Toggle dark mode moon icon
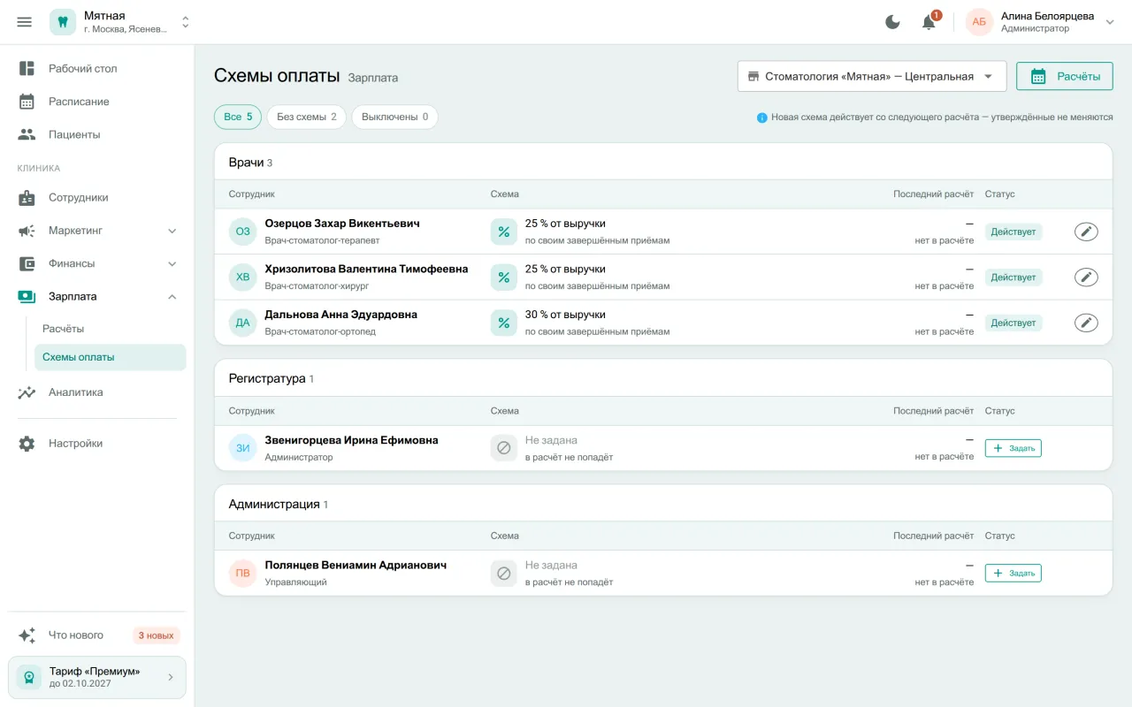The width and height of the screenshot is (1132, 707). coord(892,22)
